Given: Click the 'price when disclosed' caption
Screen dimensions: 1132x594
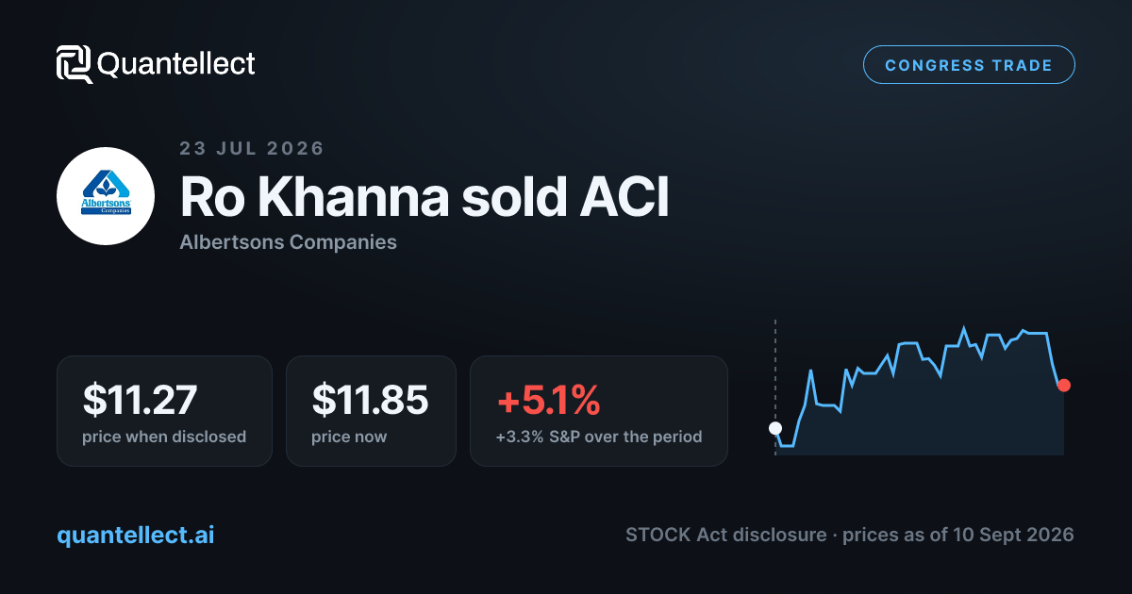Looking at the screenshot, I should pyautogui.click(x=164, y=437).
